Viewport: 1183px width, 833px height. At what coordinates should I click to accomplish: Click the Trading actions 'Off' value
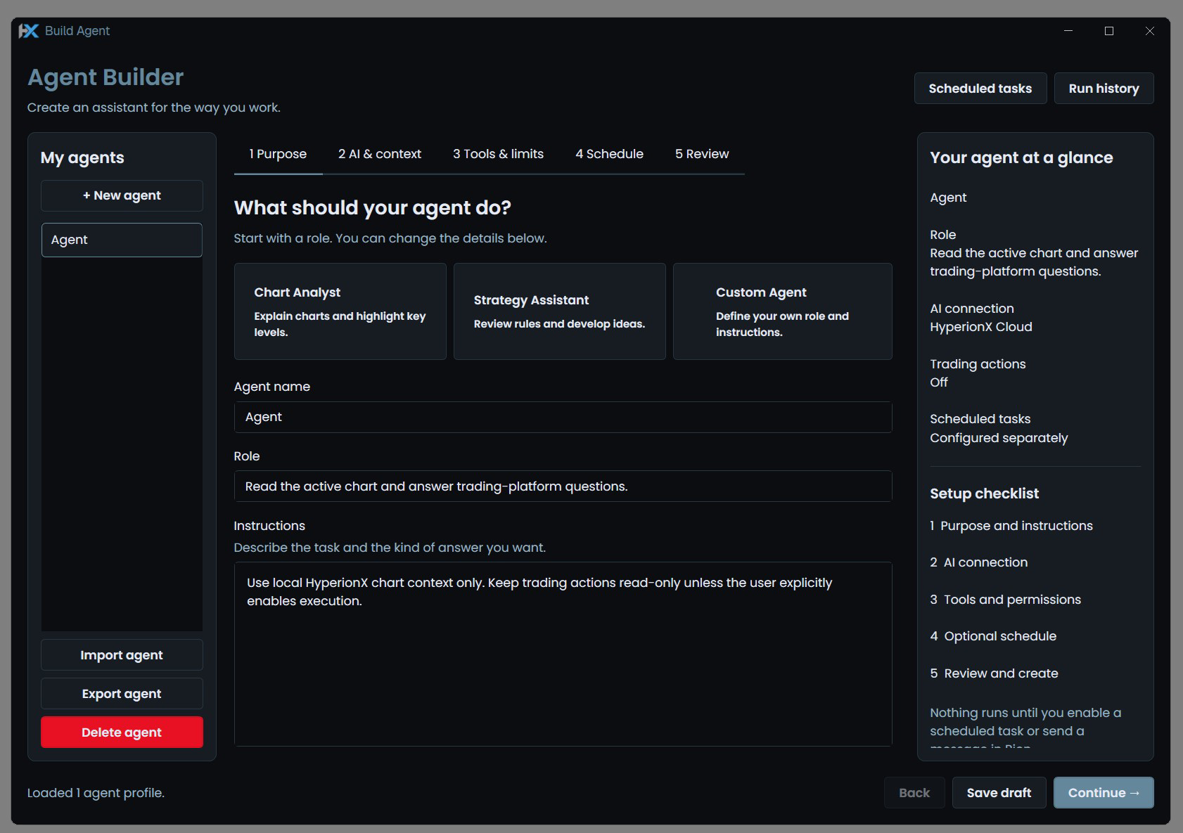939,382
